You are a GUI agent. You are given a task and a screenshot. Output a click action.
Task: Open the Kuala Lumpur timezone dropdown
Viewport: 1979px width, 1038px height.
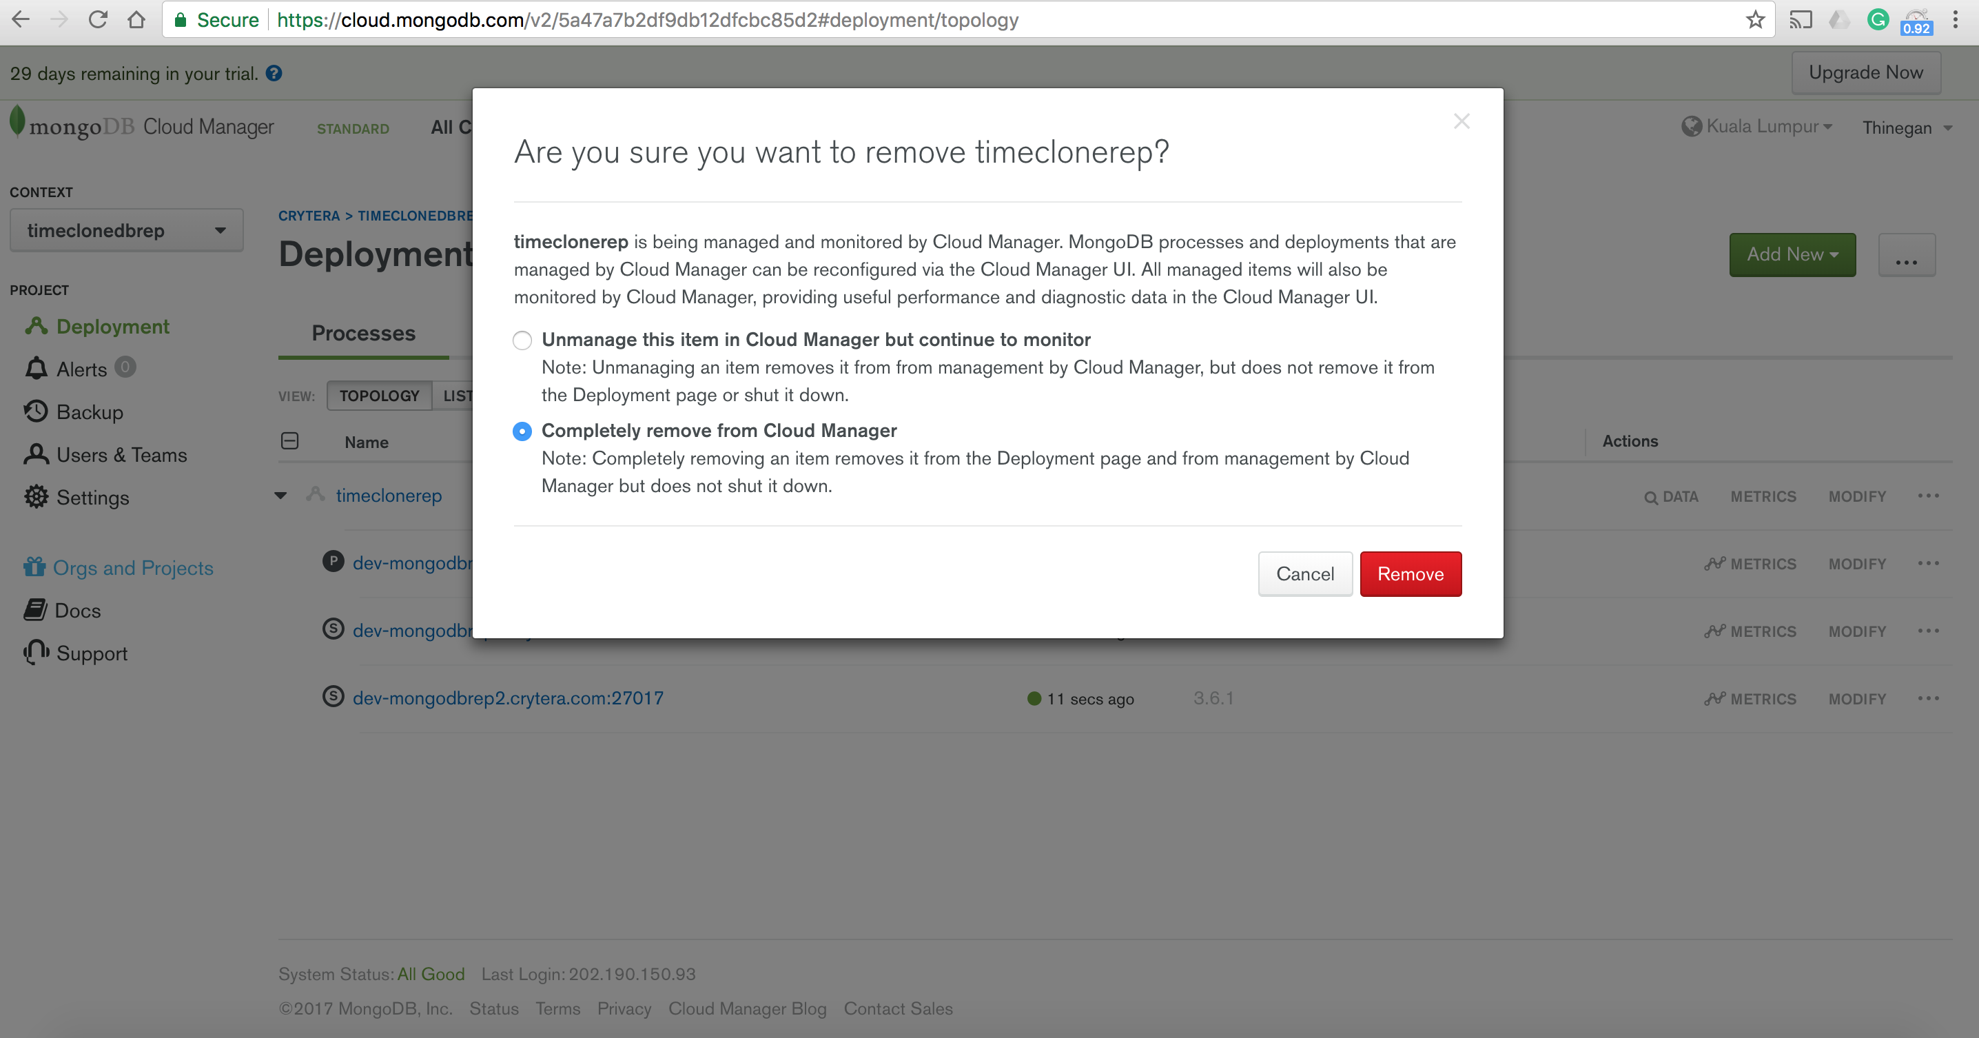click(1757, 126)
